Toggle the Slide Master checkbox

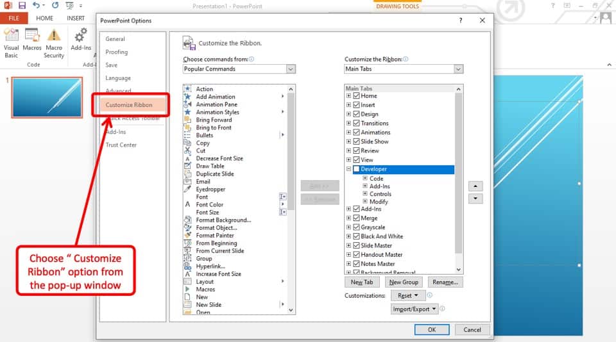click(x=356, y=245)
